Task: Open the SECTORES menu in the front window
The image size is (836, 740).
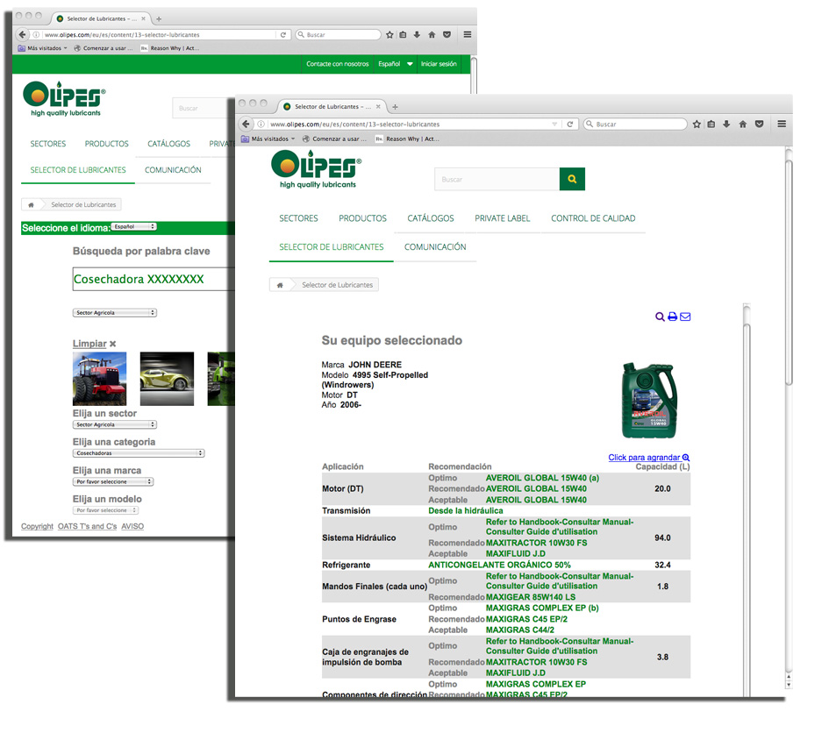Action: point(298,218)
